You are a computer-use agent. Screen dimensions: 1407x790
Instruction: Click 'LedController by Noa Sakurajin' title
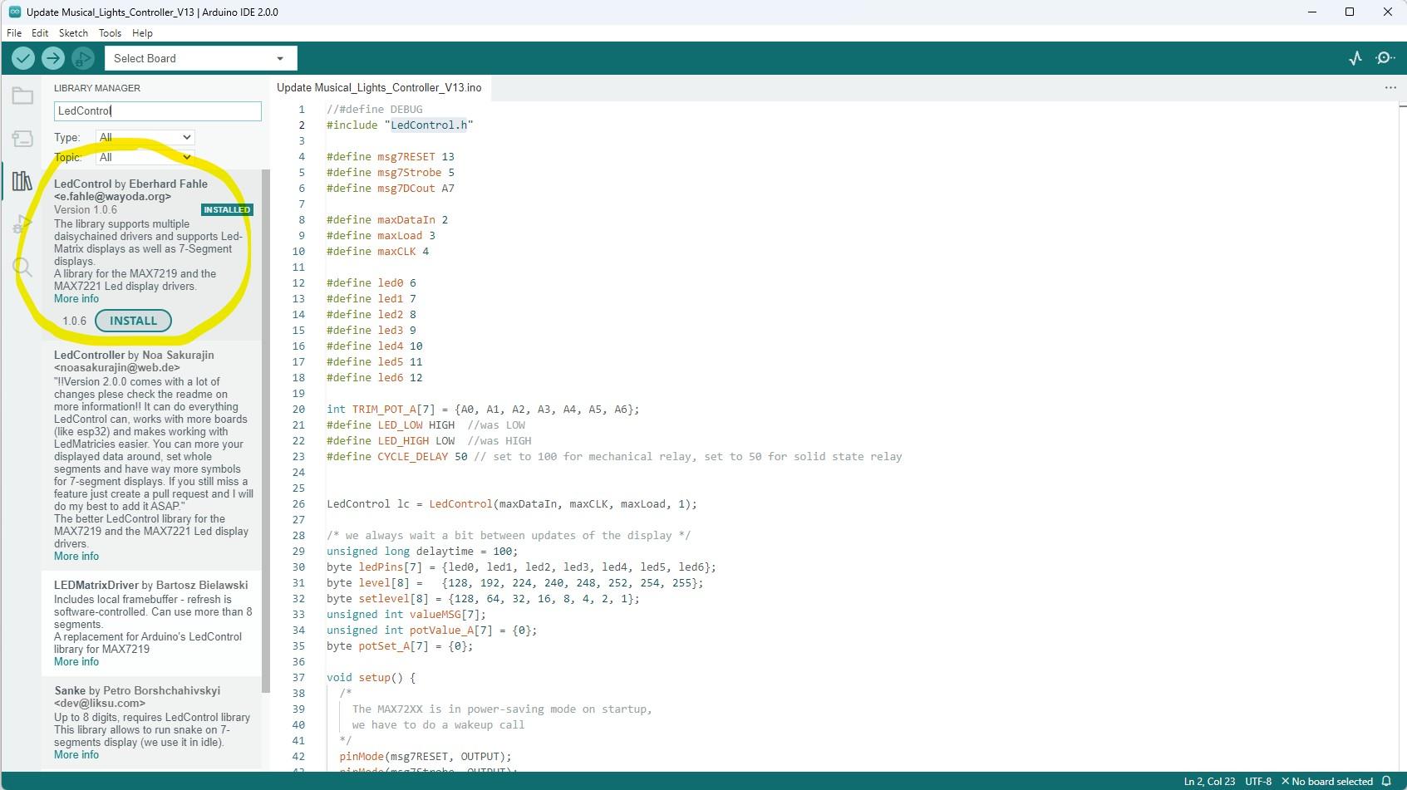click(134, 356)
